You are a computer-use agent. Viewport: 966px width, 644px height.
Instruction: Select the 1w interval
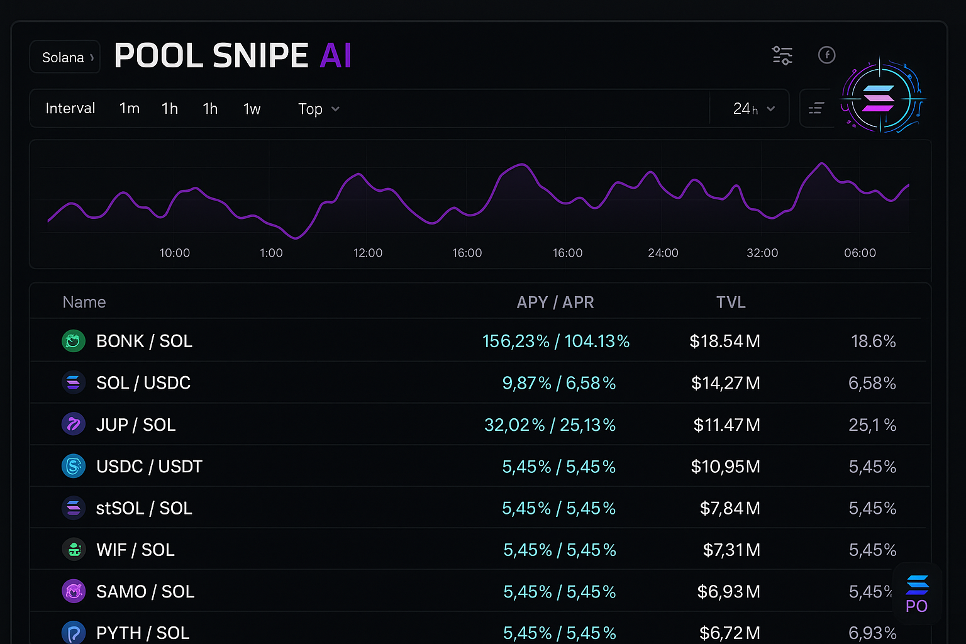[x=252, y=109]
